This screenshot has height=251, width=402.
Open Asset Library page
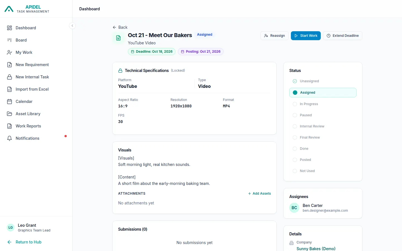[36, 114]
